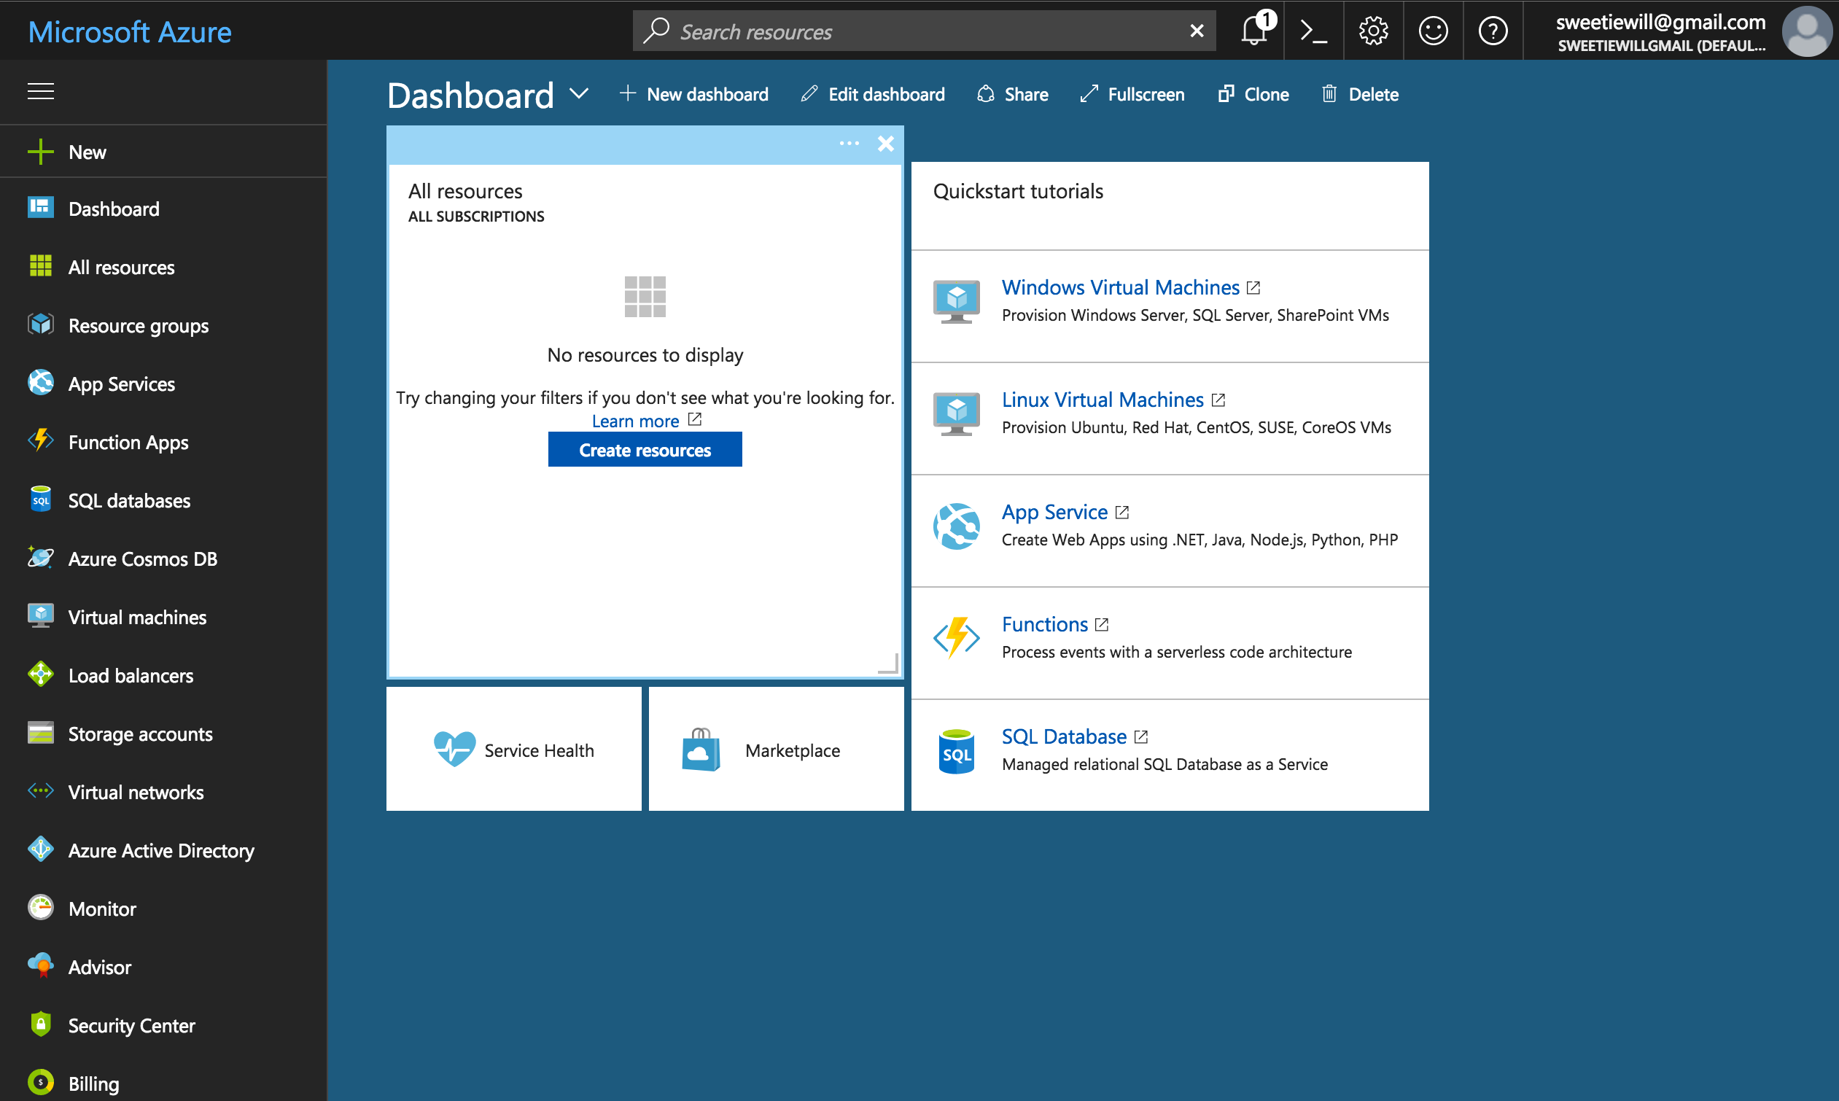Open the Marketplace tile

pyautogui.click(x=776, y=749)
